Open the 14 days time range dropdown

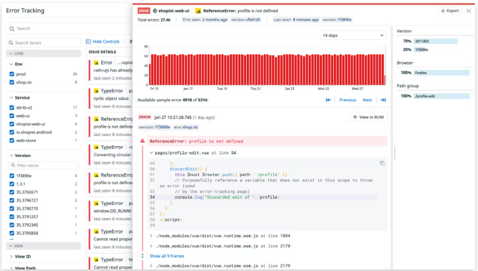tap(353, 35)
